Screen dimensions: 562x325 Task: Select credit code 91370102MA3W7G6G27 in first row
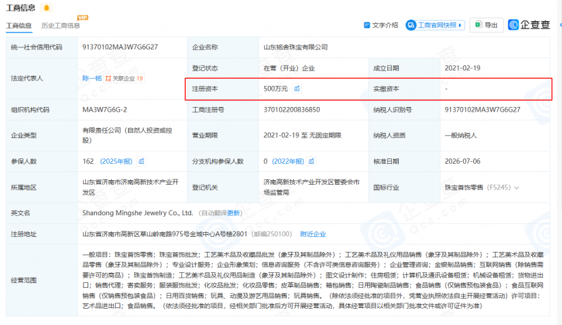pos(120,47)
